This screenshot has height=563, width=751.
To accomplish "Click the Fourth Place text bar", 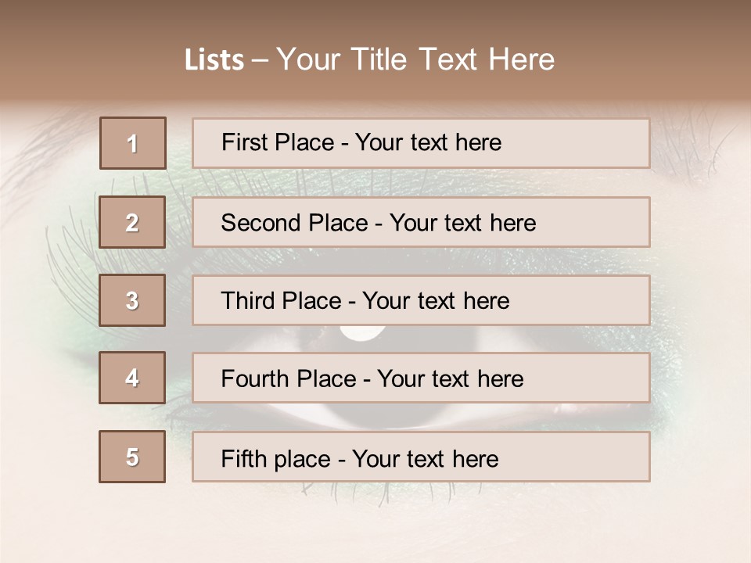I will (421, 378).
